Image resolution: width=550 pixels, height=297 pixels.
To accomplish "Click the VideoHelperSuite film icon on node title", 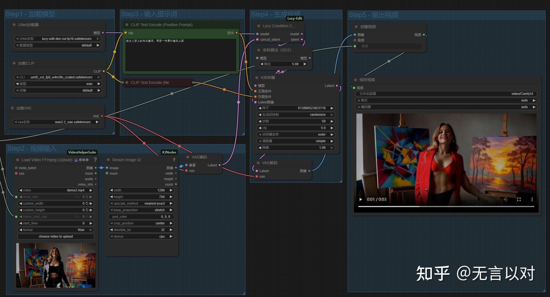I will [x=76, y=160].
